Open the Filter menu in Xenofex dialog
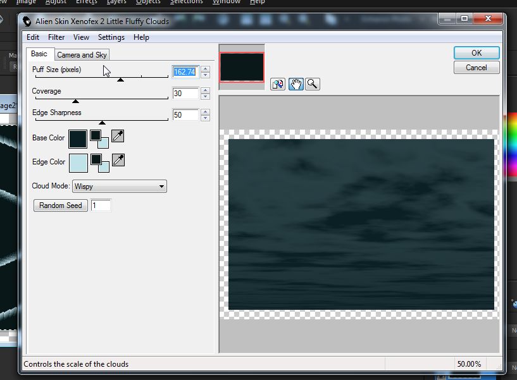Viewport: 517px width, 380px height. point(56,37)
